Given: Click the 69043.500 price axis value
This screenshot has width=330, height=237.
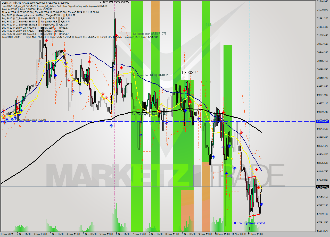Looking at the screenshot, I should pos(323,129).
